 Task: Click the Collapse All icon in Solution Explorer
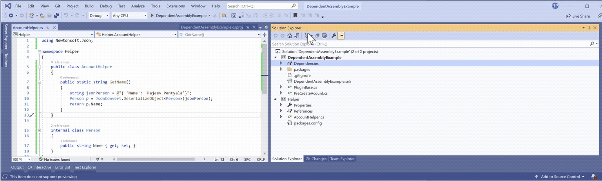pos(317,36)
